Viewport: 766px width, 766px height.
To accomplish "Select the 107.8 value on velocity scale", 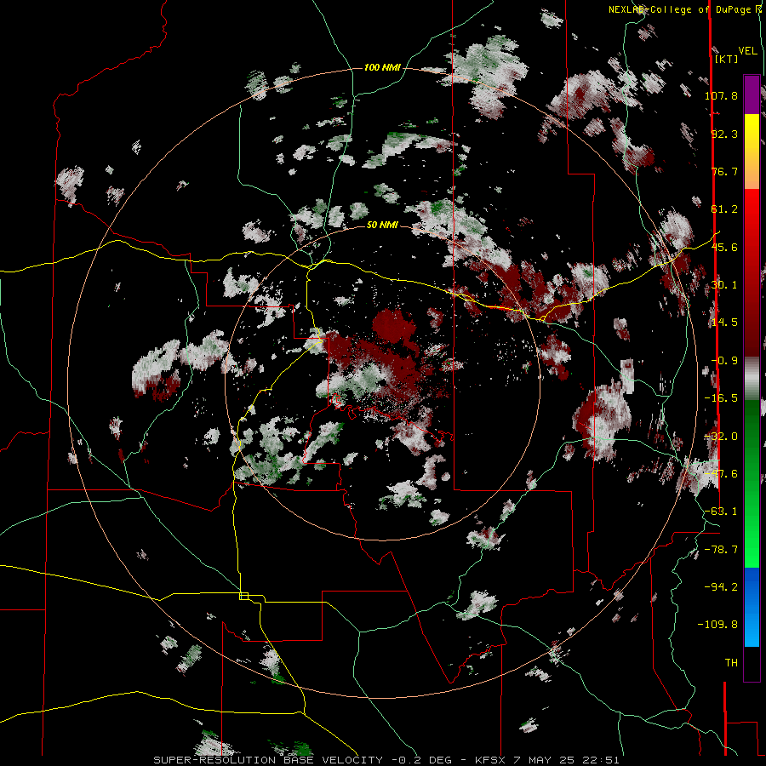I will coord(721,95).
